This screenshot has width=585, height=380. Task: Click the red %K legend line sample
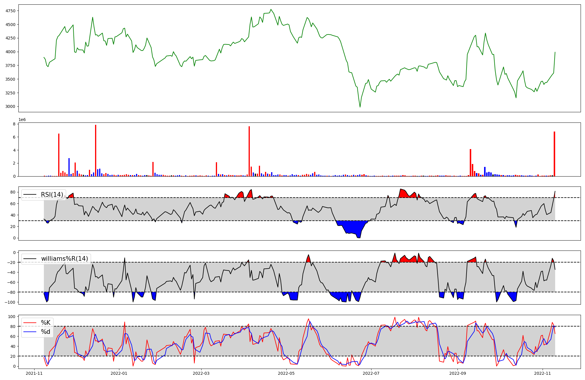point(30,323)
